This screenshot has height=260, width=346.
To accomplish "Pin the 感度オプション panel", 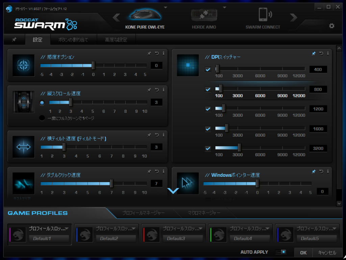I will point(149,53).
